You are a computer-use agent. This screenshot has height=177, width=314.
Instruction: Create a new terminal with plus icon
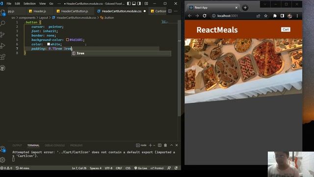(x=150, y=145)
